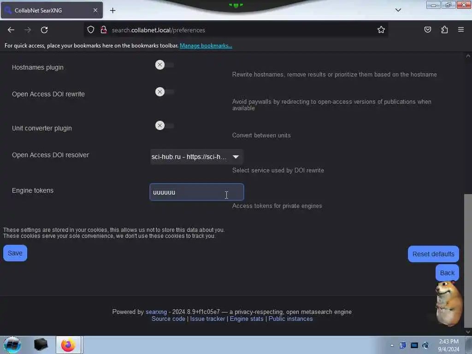This screenshot has width=472, height=354.
Task: Open the Open Access DOI resolver dropdown
Action: click(x=196, y=157)
